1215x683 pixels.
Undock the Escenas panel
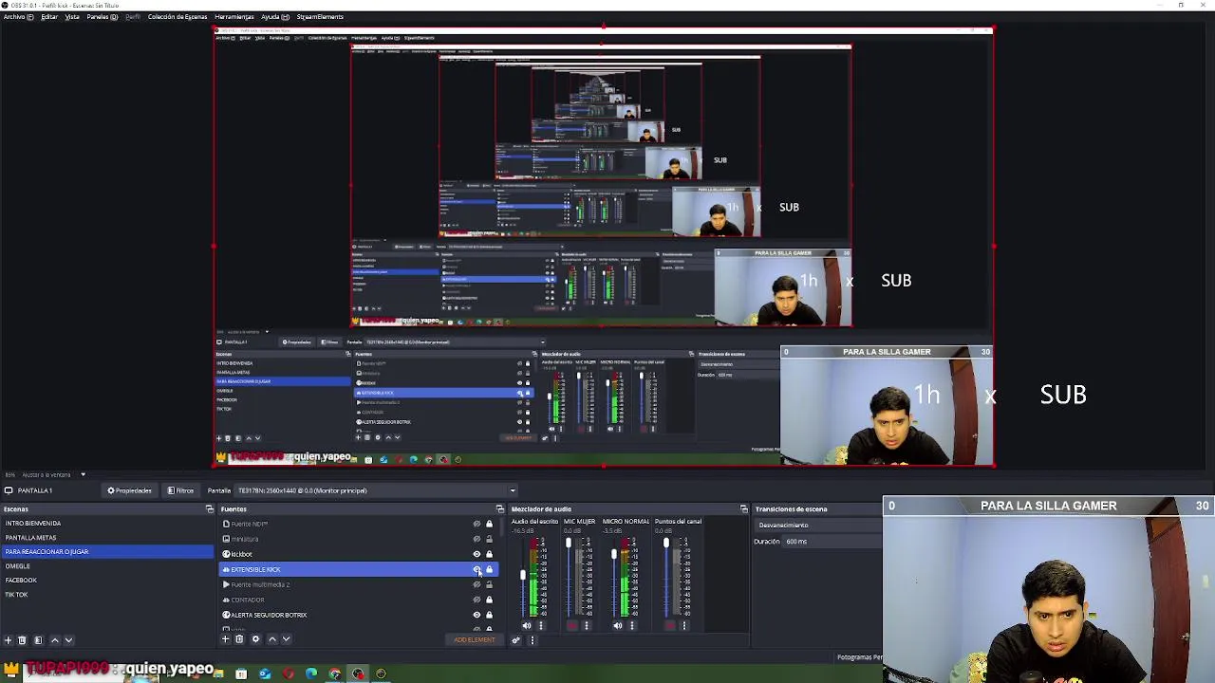coord(210,509)
